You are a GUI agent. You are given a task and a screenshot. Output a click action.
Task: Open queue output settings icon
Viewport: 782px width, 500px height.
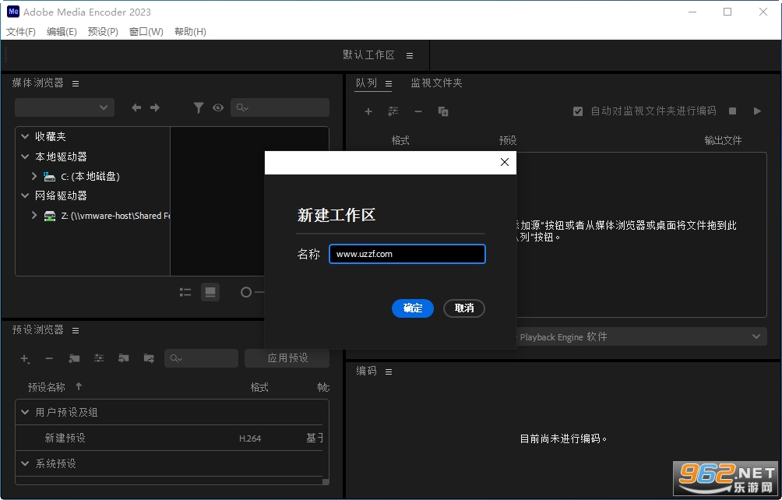point(393,111)
